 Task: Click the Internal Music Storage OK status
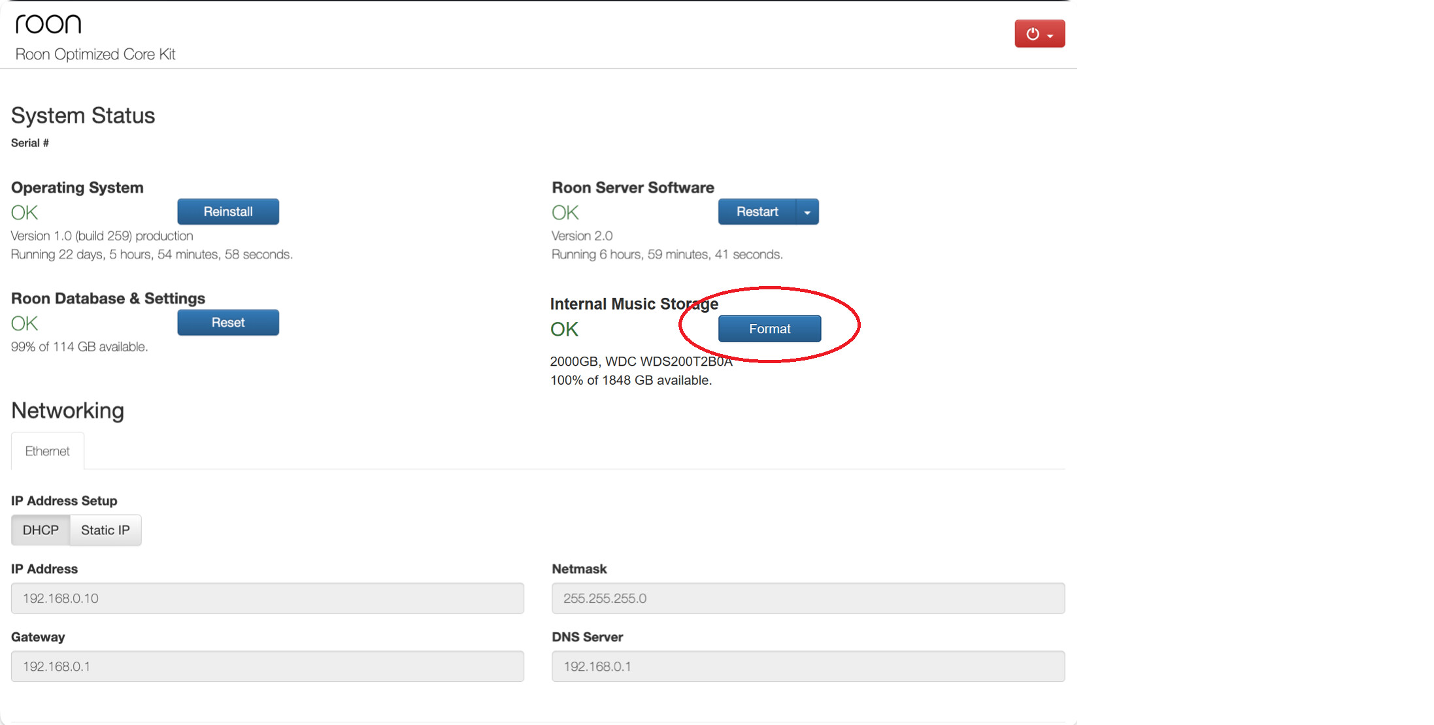click(x=564, y=329)
